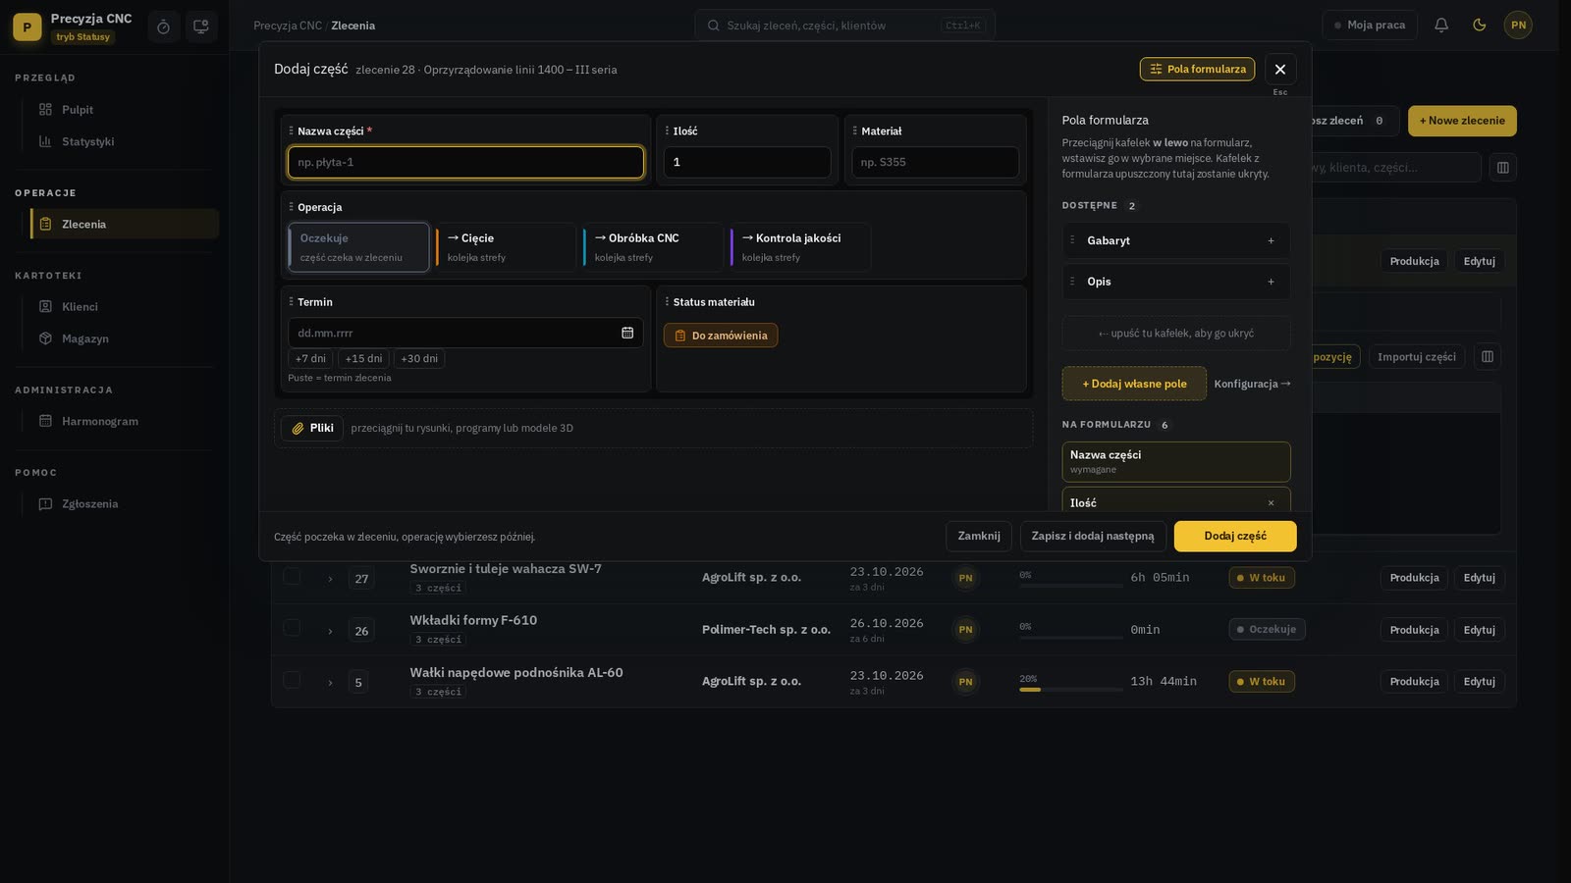The image size is (1571, 883).
Task: Tick checkbox for order 27 row
Action: pos(292,576)
